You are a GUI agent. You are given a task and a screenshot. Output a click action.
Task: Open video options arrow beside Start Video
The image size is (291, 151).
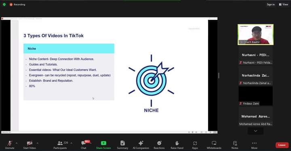(x=38, y=143)
